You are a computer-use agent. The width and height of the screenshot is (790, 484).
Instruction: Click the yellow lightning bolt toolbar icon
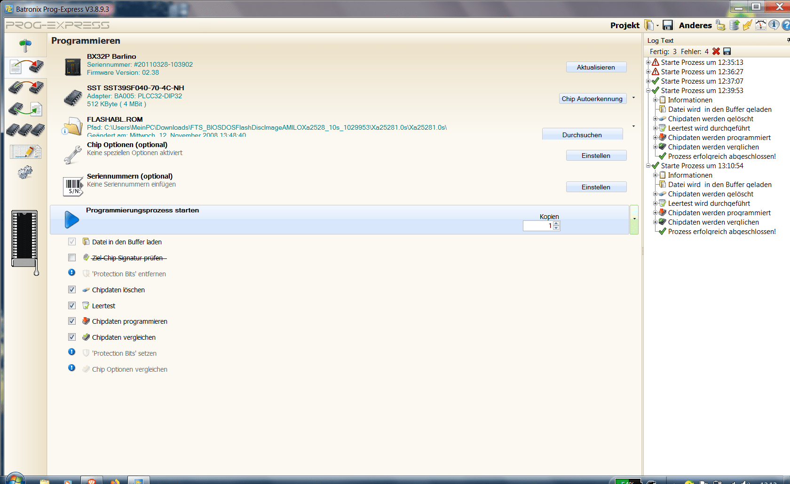point(747,25)
